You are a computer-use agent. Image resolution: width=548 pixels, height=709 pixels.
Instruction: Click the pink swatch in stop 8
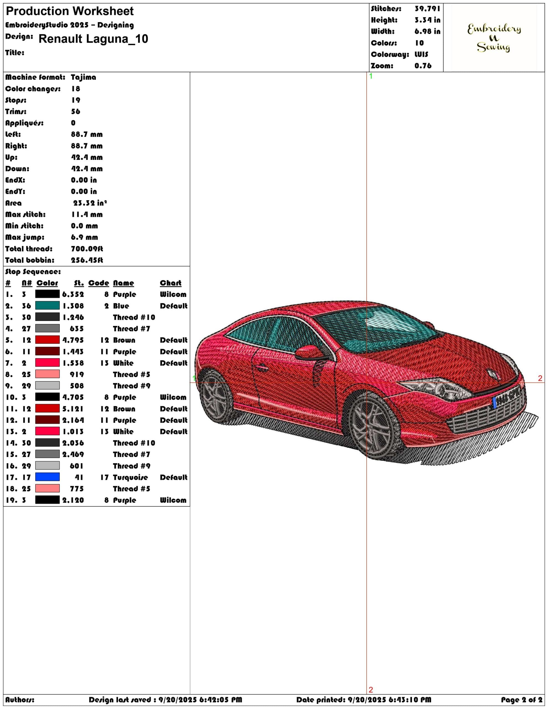47,374
